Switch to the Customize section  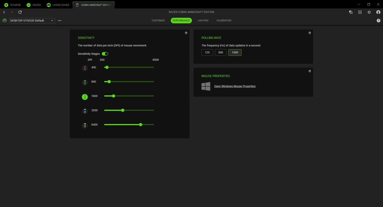pyautogui.click(x=158, y=21)
